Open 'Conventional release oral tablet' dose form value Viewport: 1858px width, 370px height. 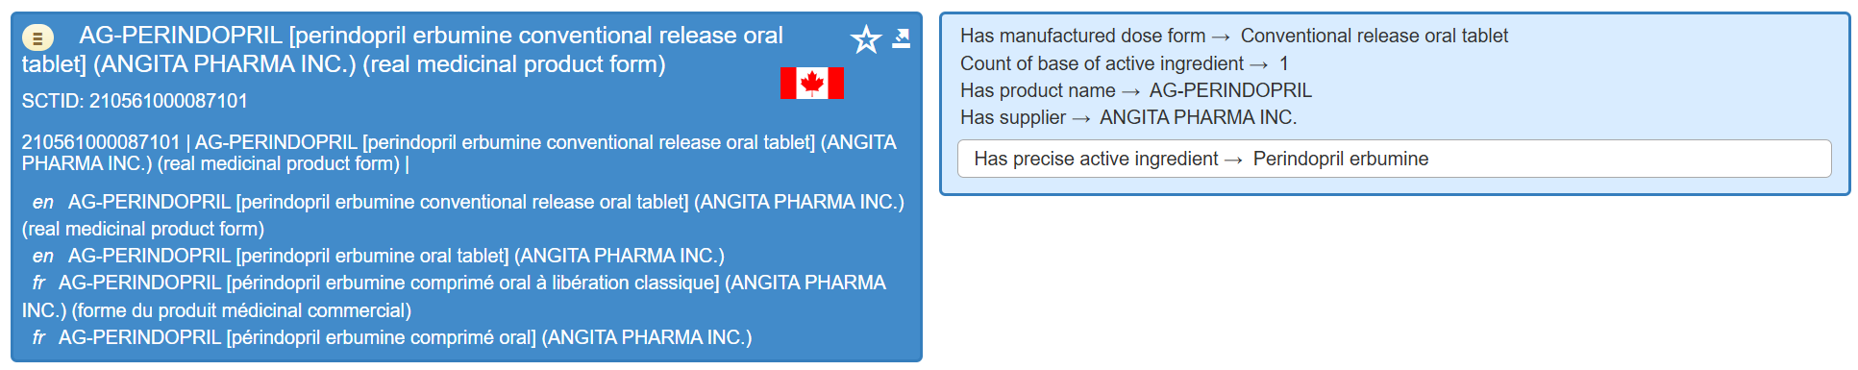(x=1375, y=36)
